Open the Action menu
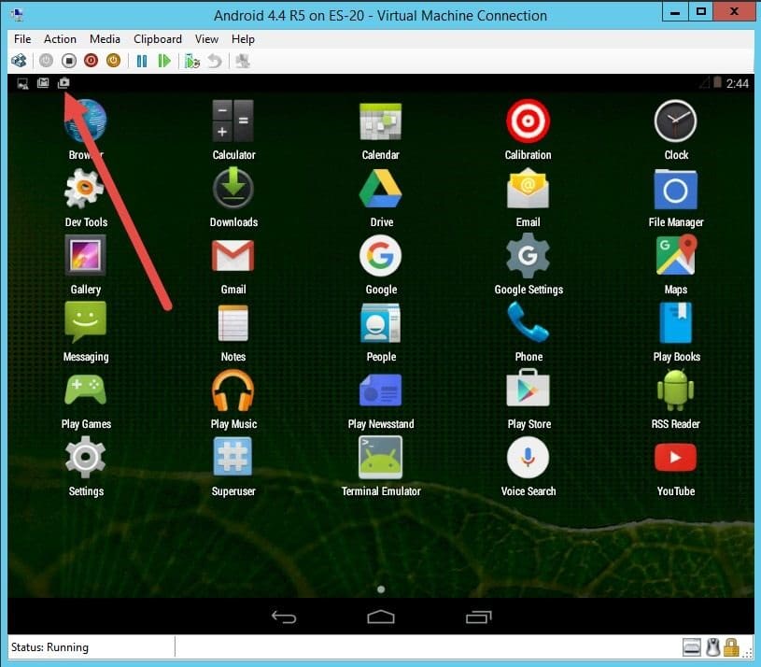 pyautogui.click(x=60, y=39)
